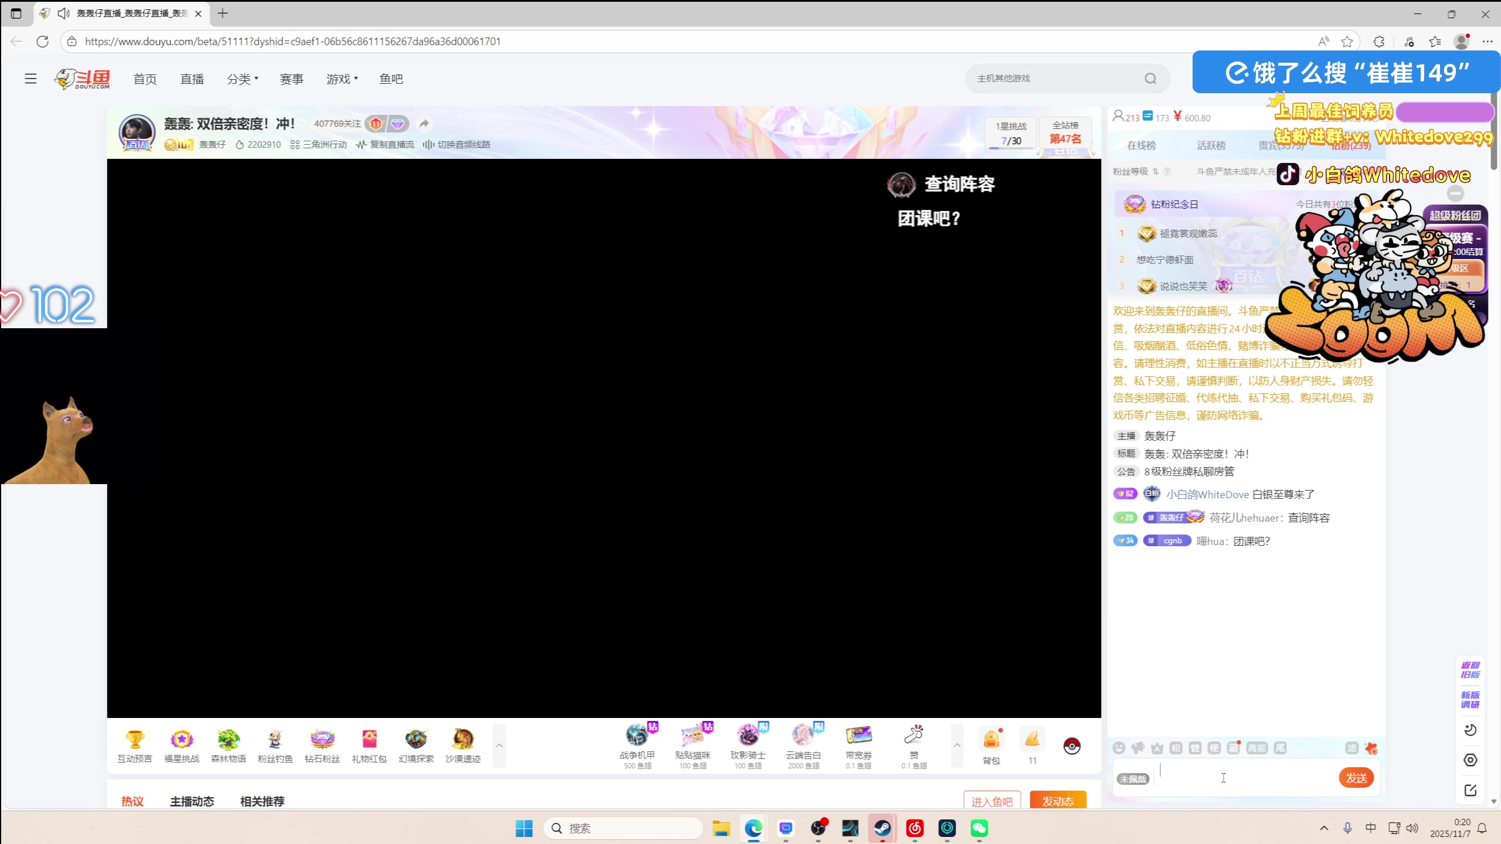The image size is (1501, 844).
Task: Click the 进入鱼吧 button
Action: [992, 801]
